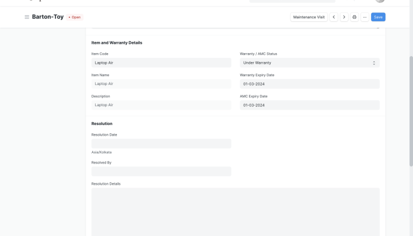This screenshot has height=236, width=413.
Task: Click the Item and Warranty Details heading
Action: click(117, 42)
